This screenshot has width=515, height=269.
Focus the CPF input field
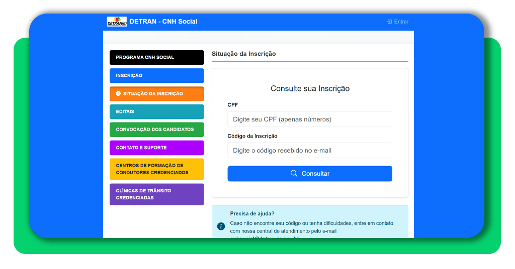pyautogui.click(x=310, y=119)
